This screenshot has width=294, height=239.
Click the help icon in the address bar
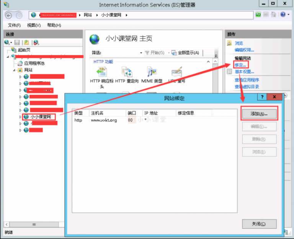[283, 15]
